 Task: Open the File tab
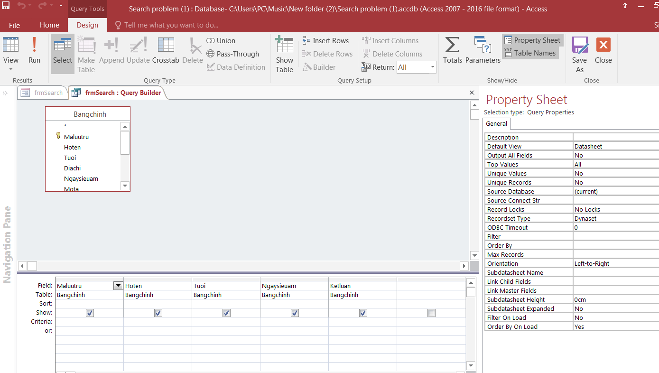pyautogui.click(x=14, y=25)
